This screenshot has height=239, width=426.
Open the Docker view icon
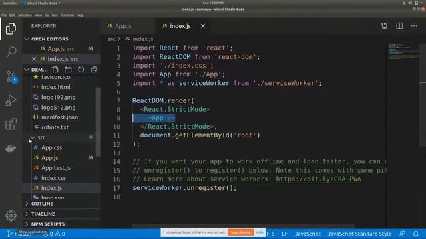[11, 148]
